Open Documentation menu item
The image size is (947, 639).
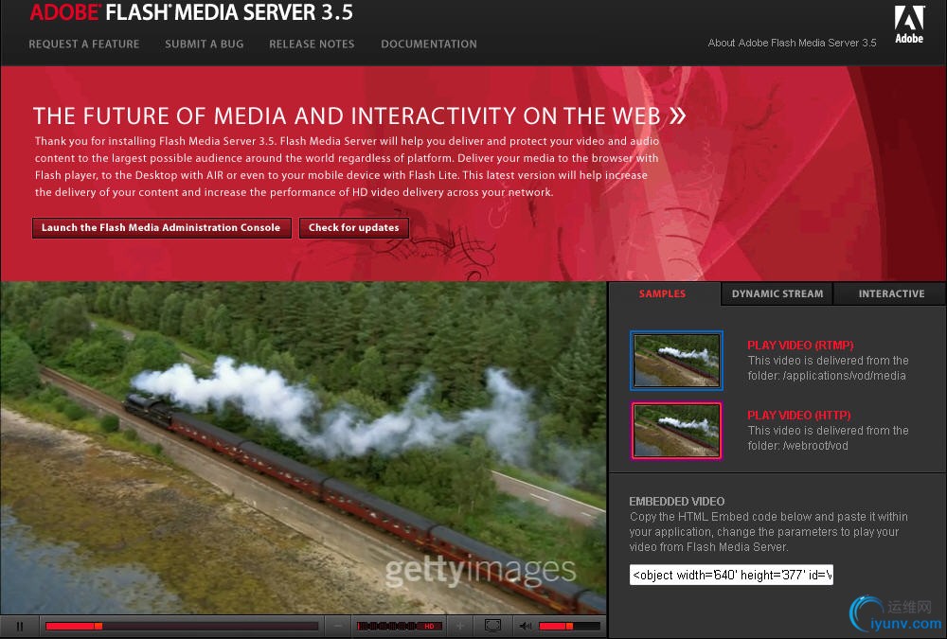[429, 44]
